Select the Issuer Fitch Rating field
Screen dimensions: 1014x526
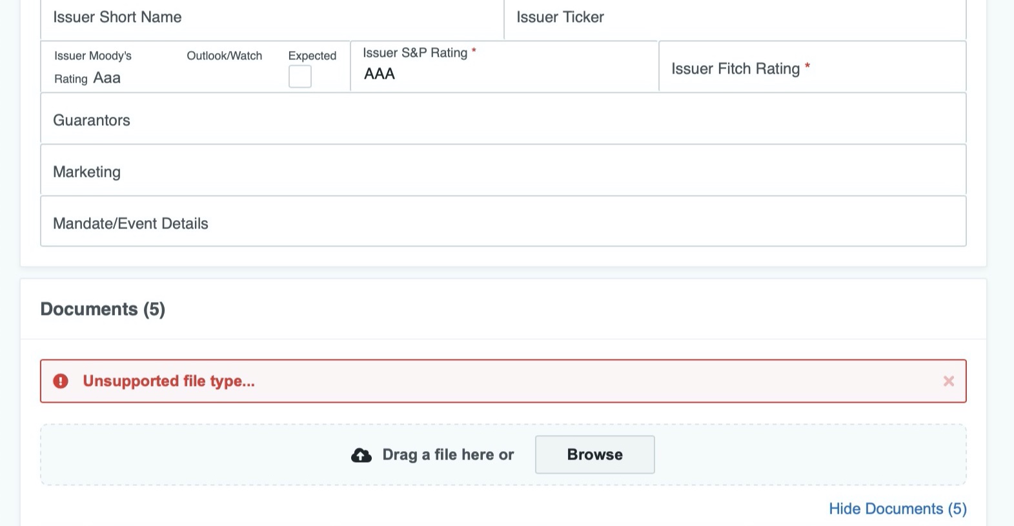[x=812, y=69]
